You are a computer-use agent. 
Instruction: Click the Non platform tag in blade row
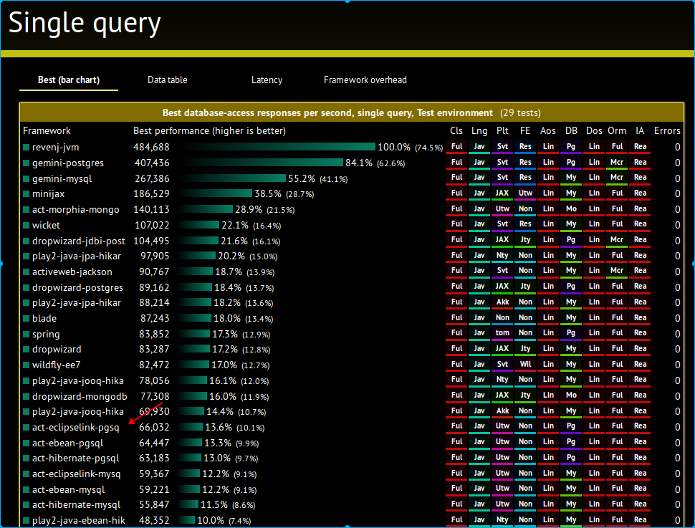(x=502, y=318)
